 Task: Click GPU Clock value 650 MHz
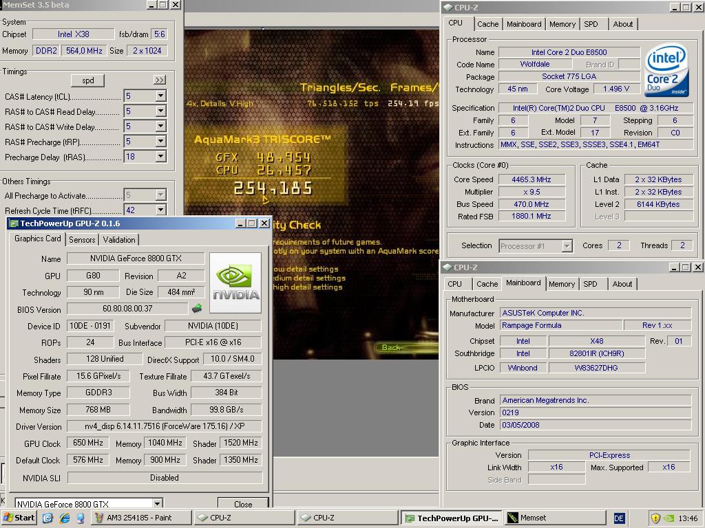88,443
